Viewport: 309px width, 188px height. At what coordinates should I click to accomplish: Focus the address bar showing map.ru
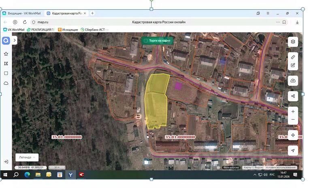[x=159, y=22]
